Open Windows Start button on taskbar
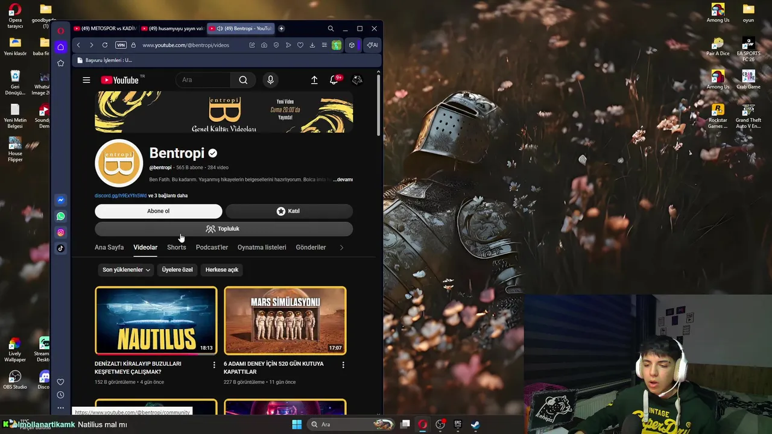The image size is (772, 434). (297, 424)
